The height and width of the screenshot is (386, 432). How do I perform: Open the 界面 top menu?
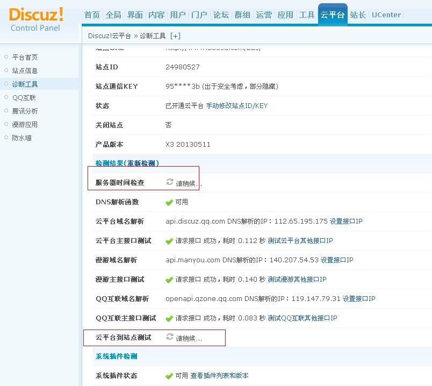pos(135,15)
